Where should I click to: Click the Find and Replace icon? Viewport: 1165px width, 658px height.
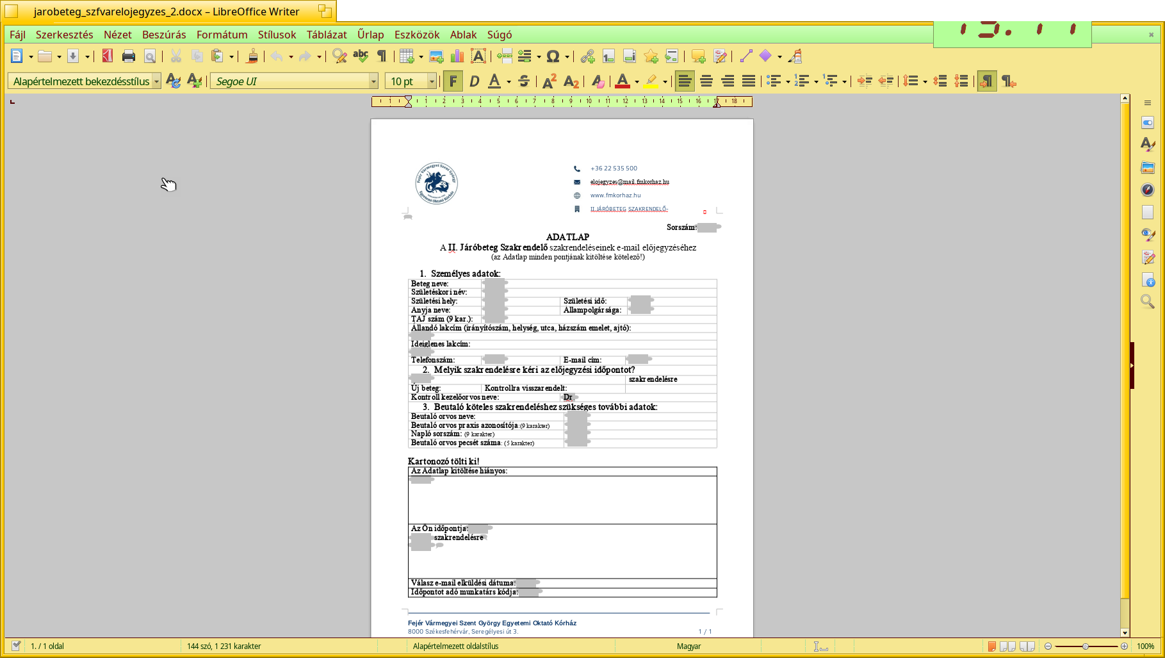339,56
